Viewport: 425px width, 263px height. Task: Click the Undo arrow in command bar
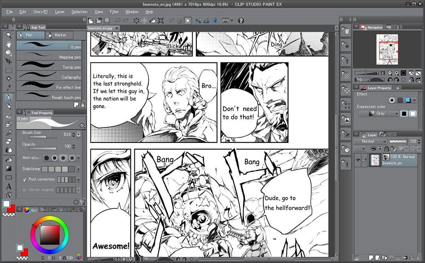(x=118, y=20)
